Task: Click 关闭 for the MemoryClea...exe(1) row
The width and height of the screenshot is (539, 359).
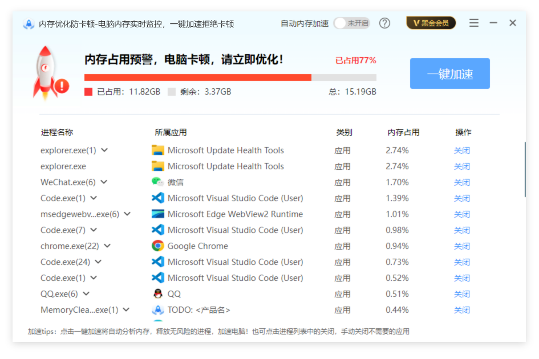Action: tap(461, 310)
